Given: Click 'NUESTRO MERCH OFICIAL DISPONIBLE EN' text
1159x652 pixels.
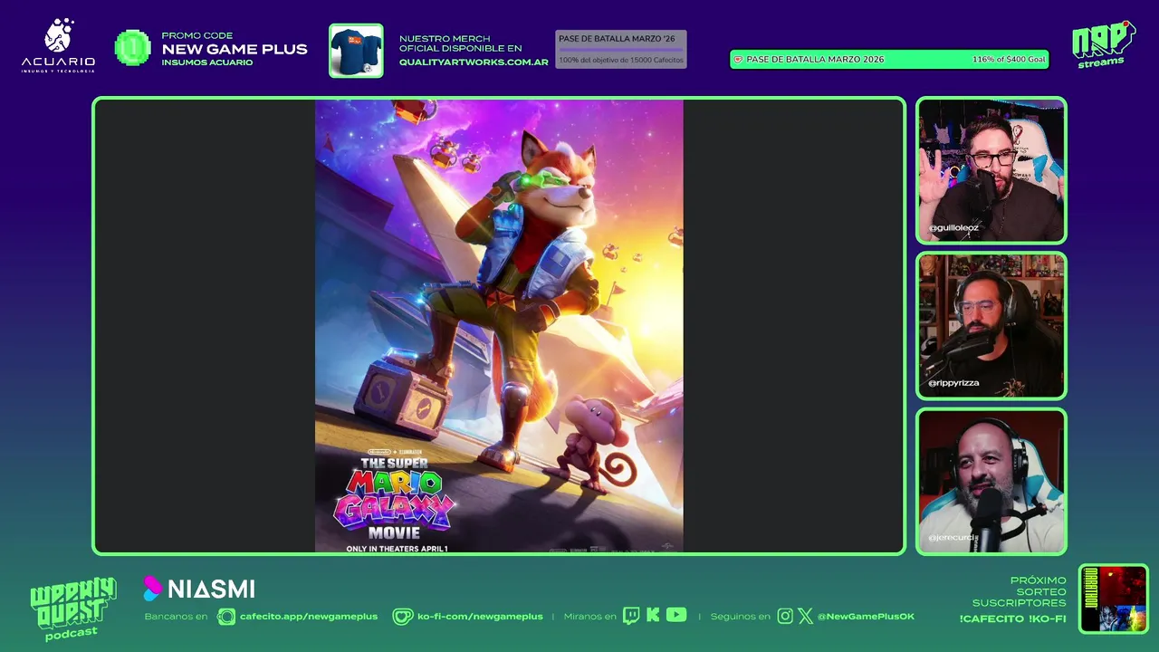Looking at the screenshot, I should tap(461, 43).
